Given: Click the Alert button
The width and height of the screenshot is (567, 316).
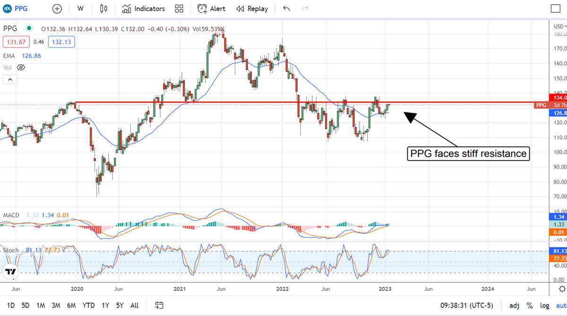Looking at the screenshot, I should 211,9.
